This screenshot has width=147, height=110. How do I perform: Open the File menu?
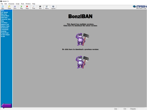coord(2,4)
